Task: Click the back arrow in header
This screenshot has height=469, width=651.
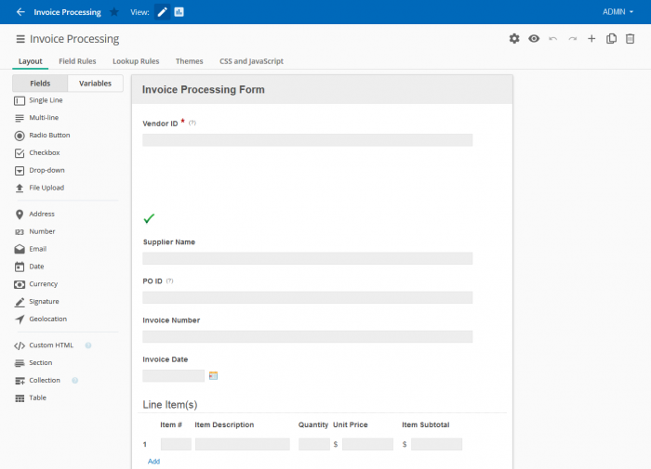Action: [20, 12]
